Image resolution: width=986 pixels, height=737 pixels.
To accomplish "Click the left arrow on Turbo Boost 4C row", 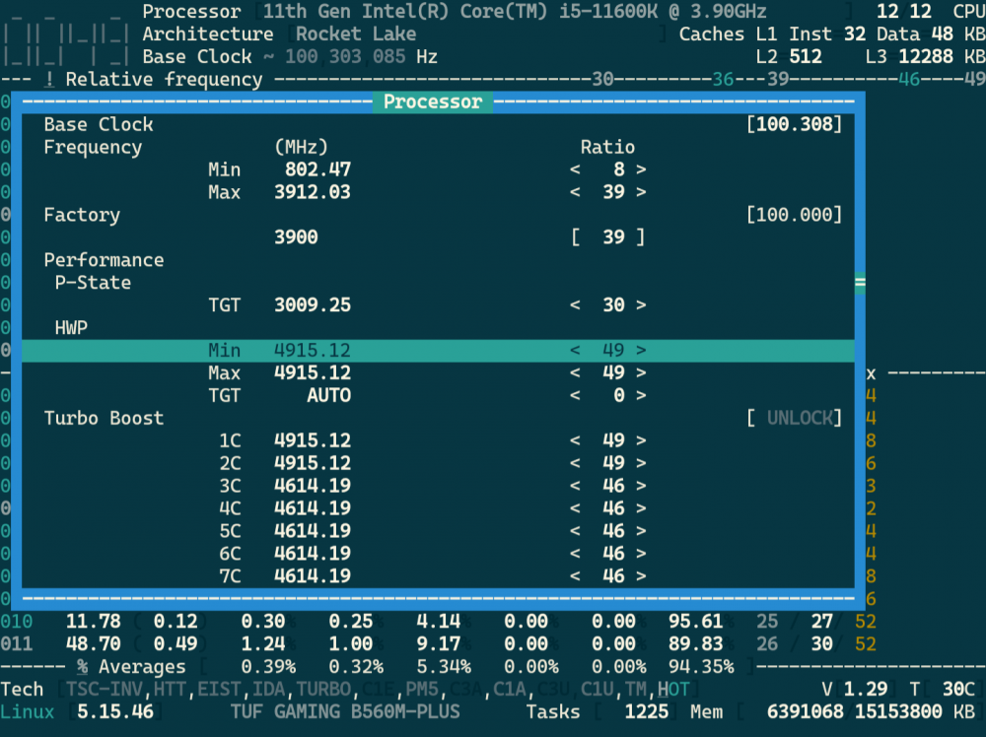I will pos(575,509).
